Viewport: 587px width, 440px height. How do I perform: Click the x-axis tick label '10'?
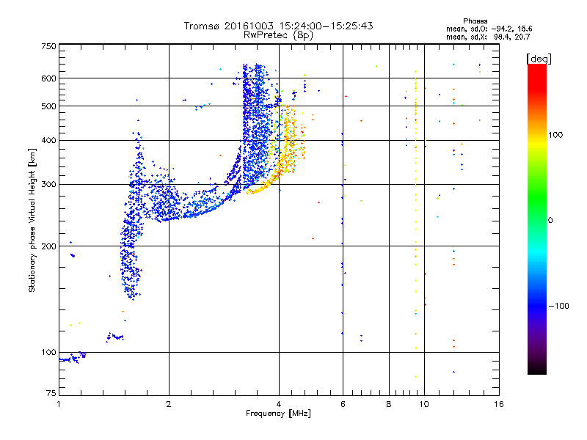(424, 404)
